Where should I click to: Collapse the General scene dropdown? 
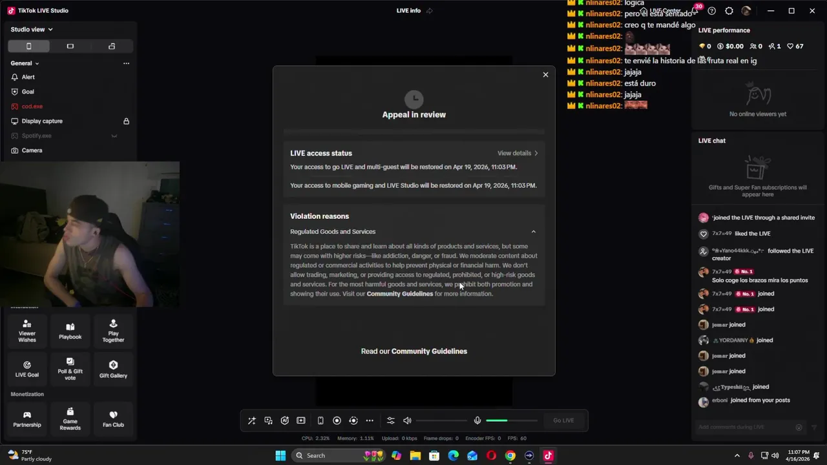(25, 63)
